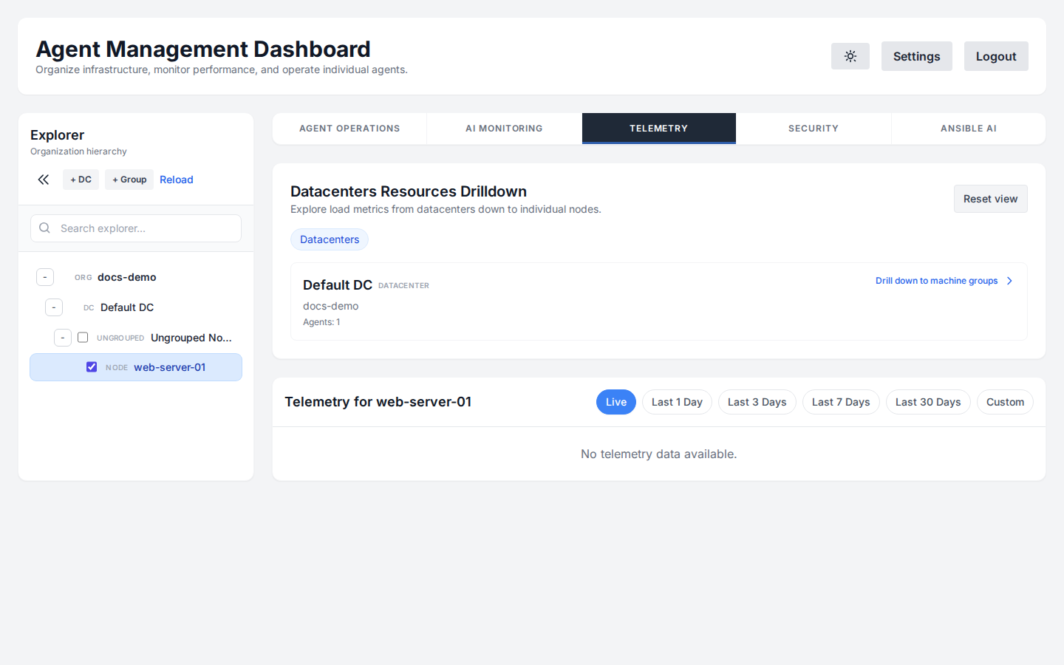
Task: Check the Ungrouped Nodes checkbox
Action: 83,337
